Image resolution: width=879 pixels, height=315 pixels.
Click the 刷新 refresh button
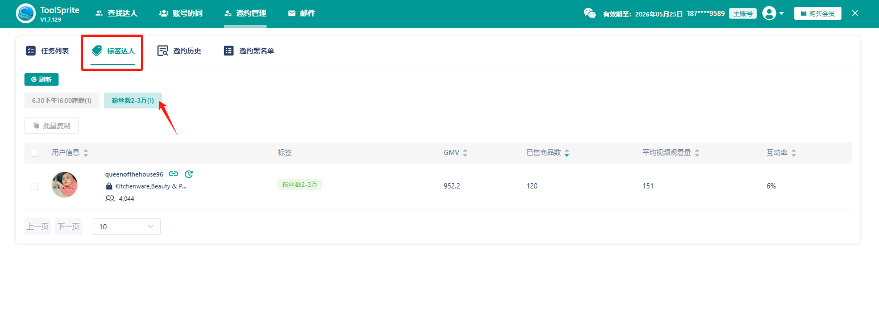(42, 79)
